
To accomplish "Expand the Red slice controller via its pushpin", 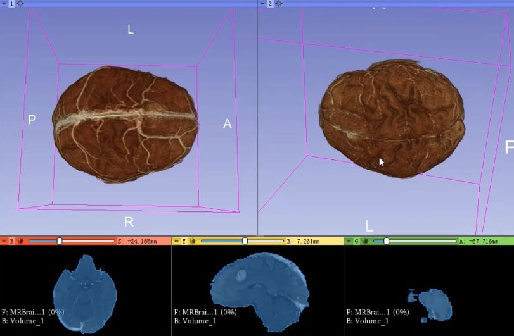I will click(4, 241).
